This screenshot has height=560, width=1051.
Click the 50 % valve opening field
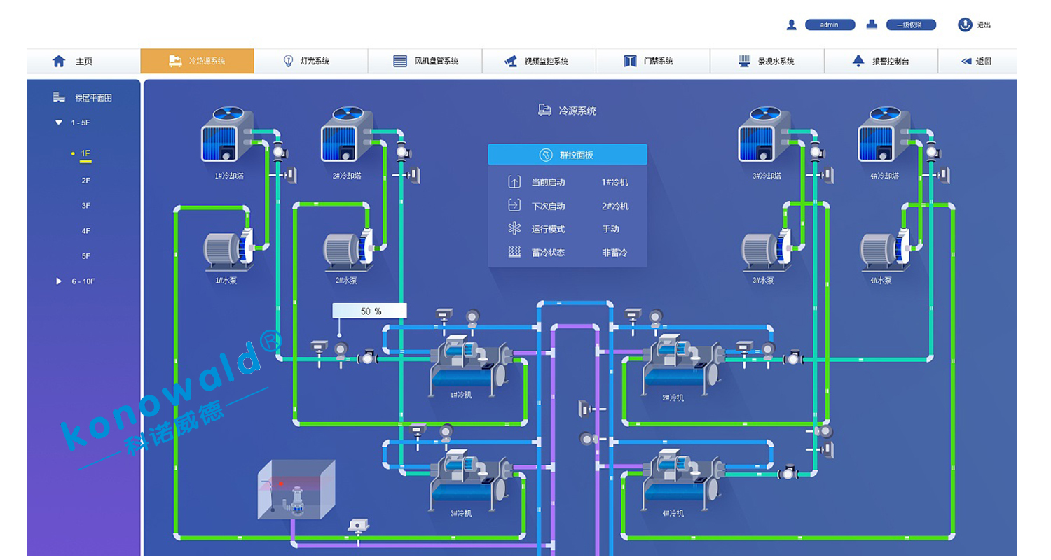coord(369,311)
